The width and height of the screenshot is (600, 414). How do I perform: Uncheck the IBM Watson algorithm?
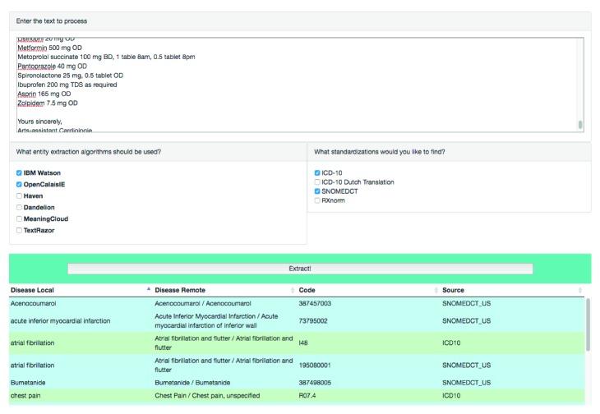pos(19,173)
